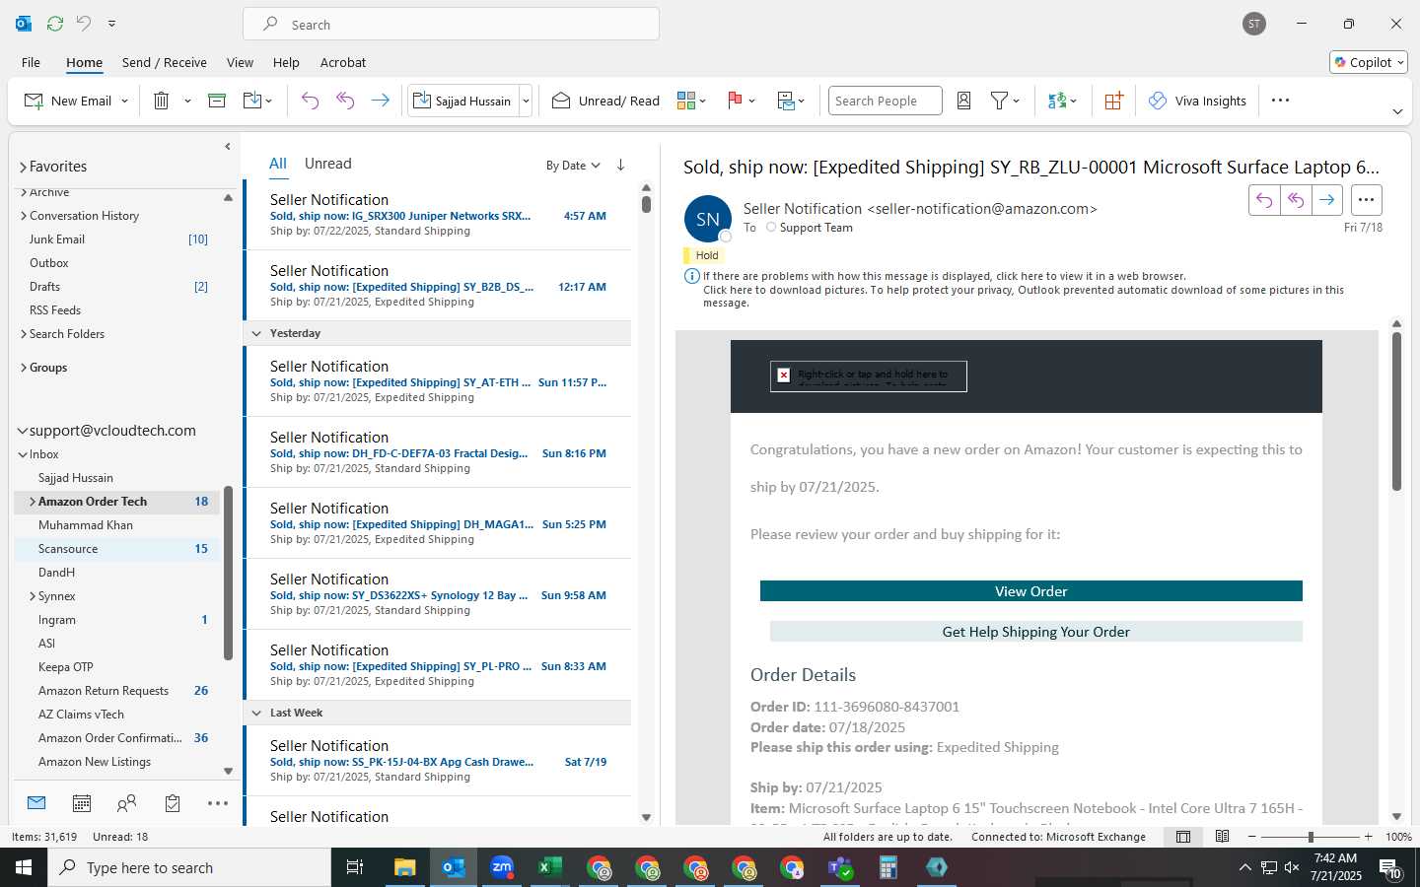The height and width of the screenshot is (887, 1420).
Task: Open the Zoom app in taskbar
Action: click(502, 867)
